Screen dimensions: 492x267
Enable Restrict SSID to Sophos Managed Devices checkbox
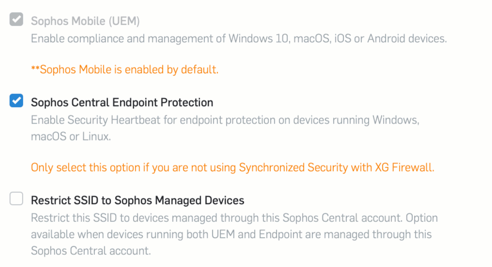click(16, 199)
